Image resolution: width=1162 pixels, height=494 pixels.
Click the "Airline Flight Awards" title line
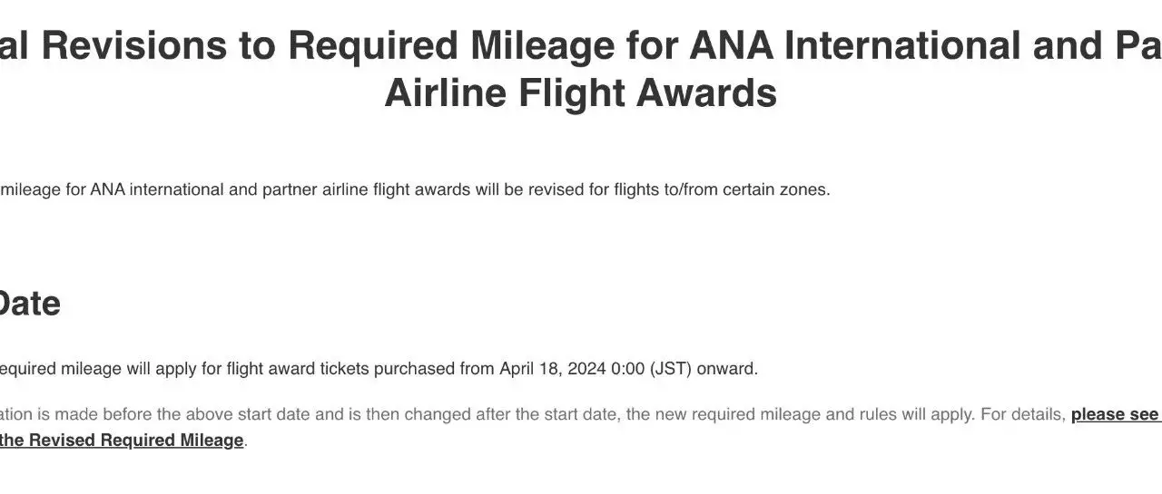(580, 94)
